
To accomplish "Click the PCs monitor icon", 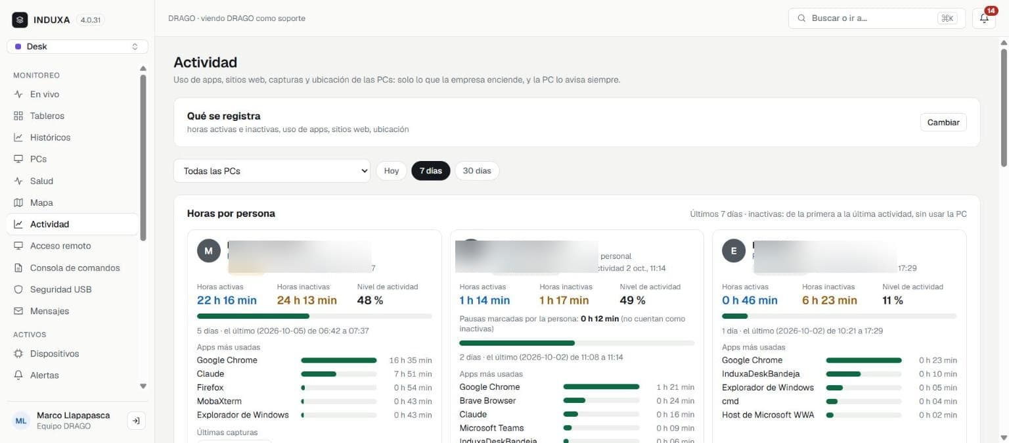I will [x=18, y=159].
